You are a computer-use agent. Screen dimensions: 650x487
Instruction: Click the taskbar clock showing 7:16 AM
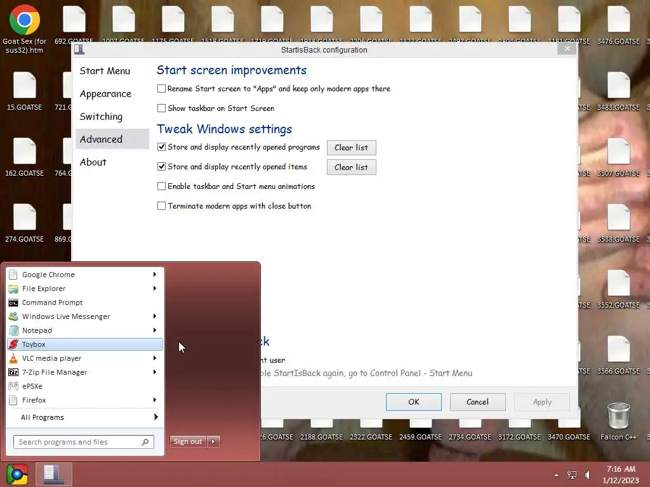point(621,474)
